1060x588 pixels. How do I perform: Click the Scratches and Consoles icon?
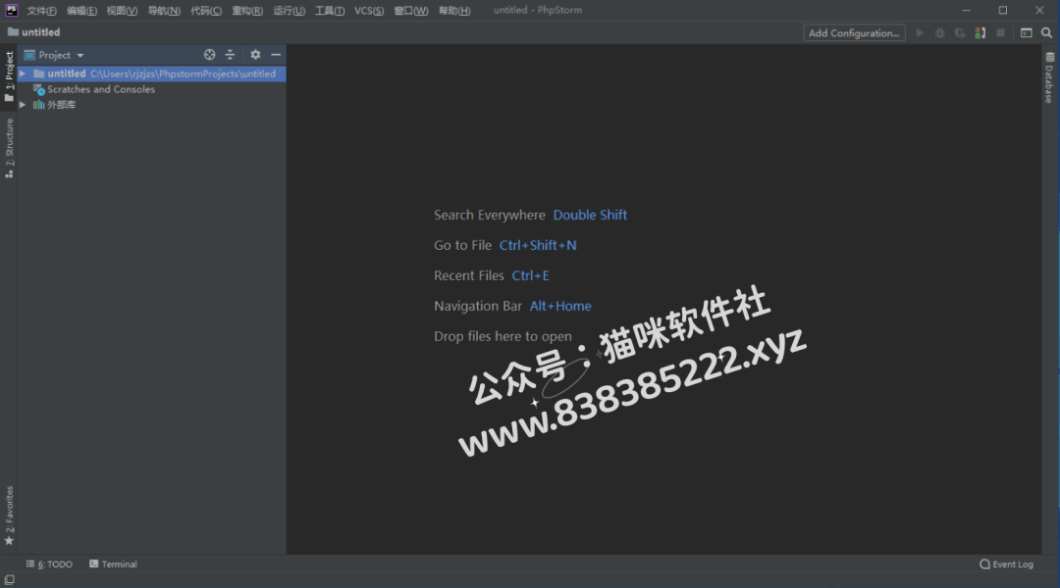(x=39, y=89)
